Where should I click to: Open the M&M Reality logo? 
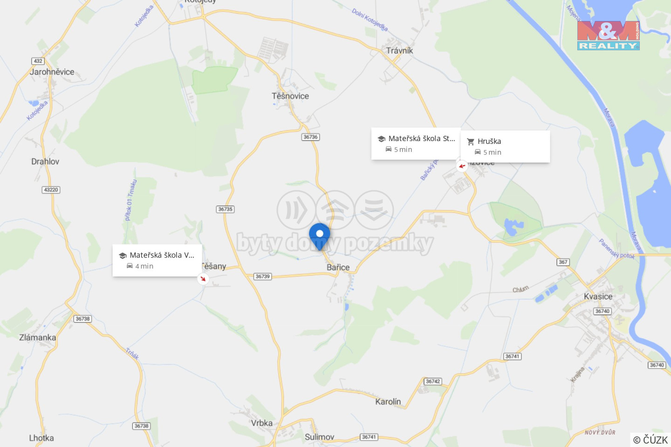pyautogui.click(x=608, y=35)
